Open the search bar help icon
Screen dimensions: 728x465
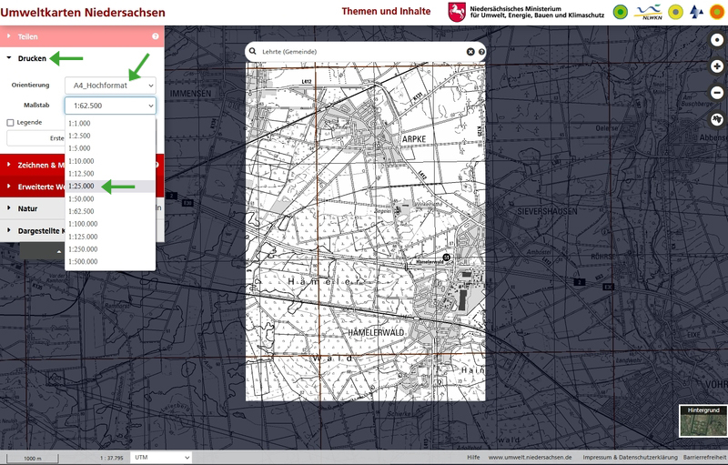[481, 52]
